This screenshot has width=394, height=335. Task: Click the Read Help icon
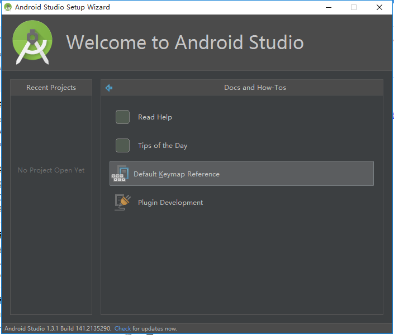[x=122, y=117]
